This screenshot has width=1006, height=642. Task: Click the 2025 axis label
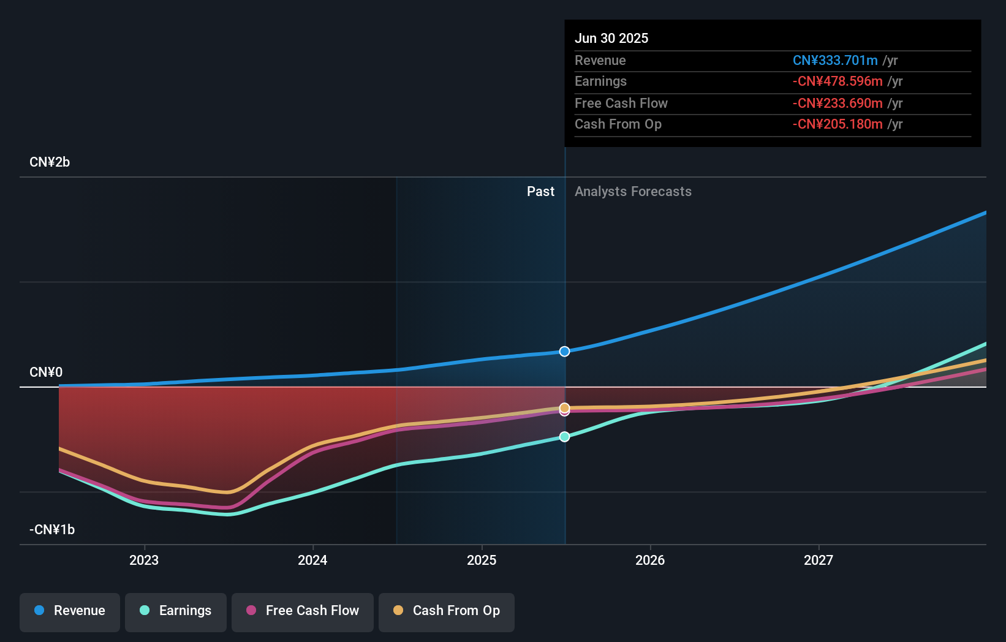[x=482, y=559]
